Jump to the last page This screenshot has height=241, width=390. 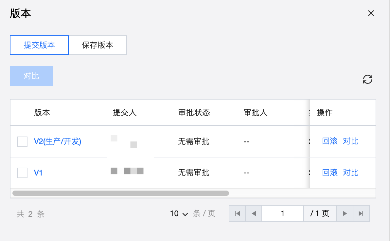(361, 213)
